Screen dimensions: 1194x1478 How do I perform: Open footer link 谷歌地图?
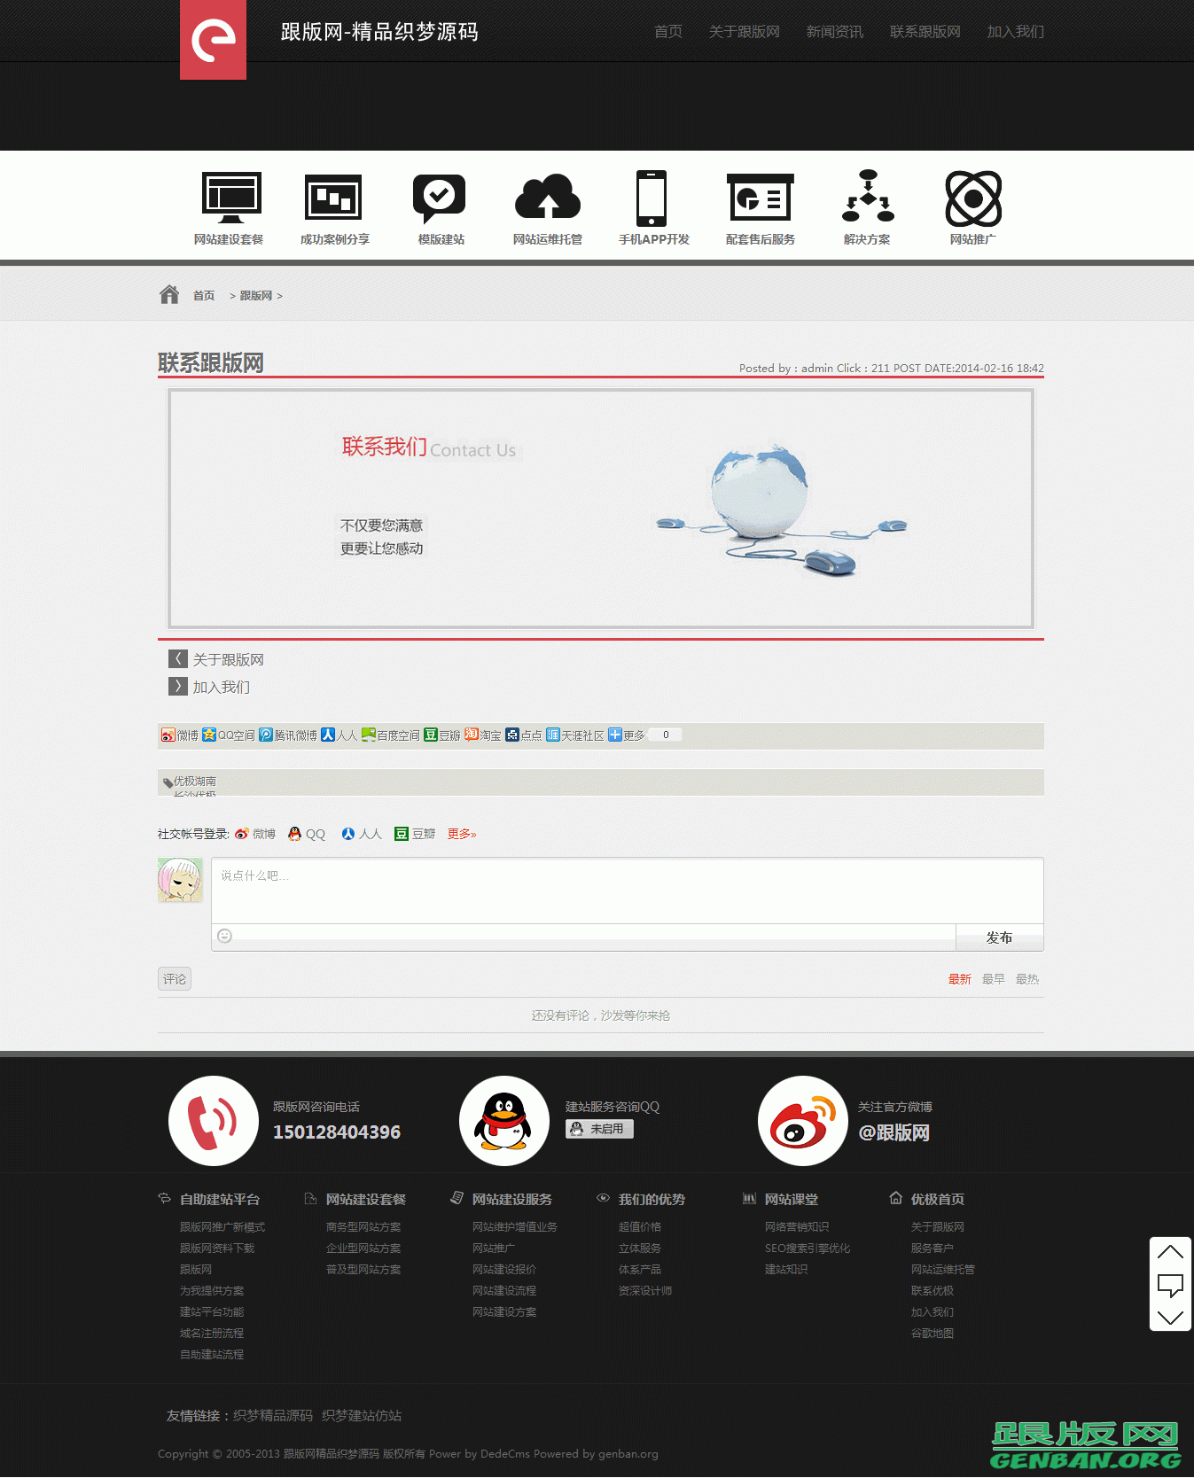[933, 1334]
